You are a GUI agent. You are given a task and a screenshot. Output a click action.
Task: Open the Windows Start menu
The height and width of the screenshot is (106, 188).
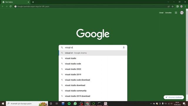coord(3,103)
